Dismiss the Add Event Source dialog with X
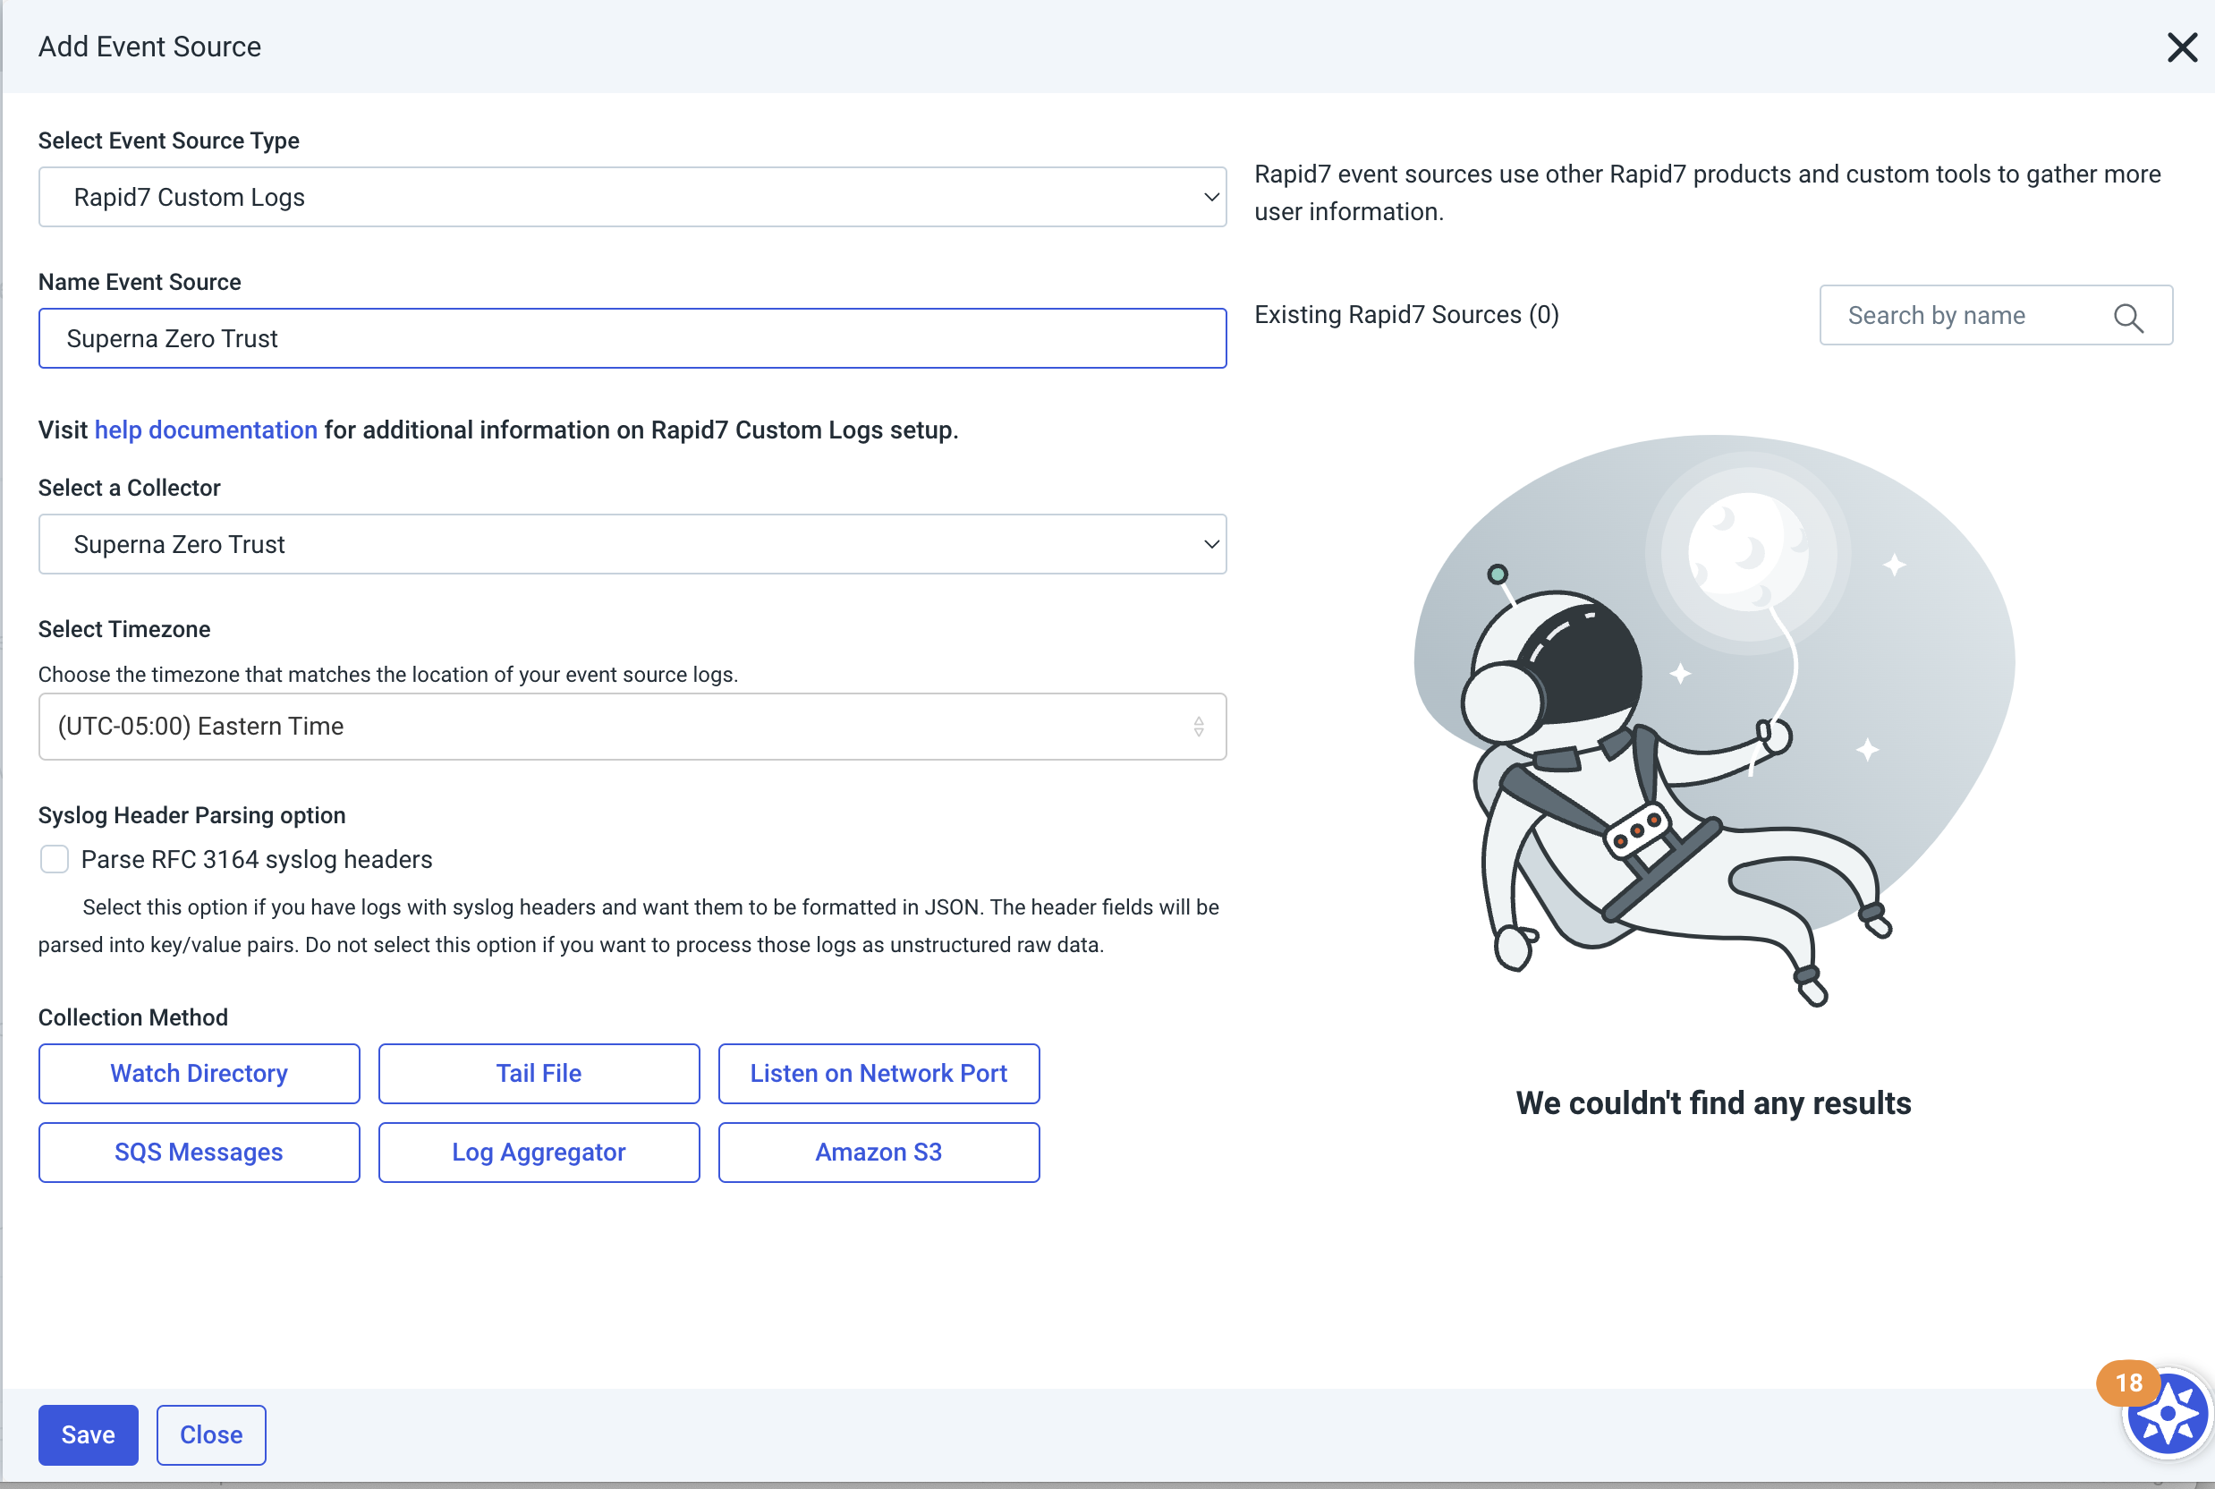This screenshot has height=1489, width=2215. (2181, 47)
